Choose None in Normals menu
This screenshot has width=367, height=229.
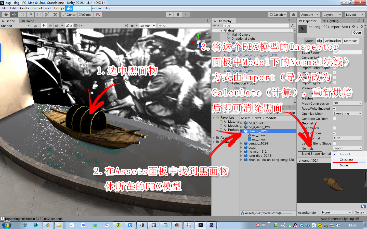point(349,165)
